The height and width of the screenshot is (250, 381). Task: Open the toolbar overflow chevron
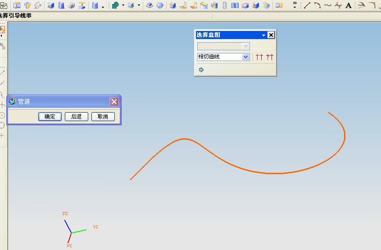click(295, 4)
